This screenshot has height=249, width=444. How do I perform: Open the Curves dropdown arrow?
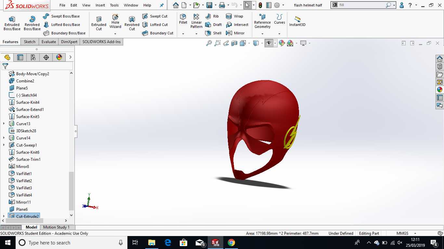(279, 34)
